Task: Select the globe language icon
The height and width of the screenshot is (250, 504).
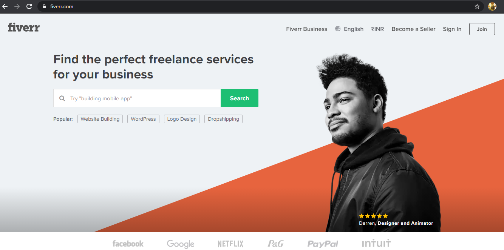Action: pos(337,29)
